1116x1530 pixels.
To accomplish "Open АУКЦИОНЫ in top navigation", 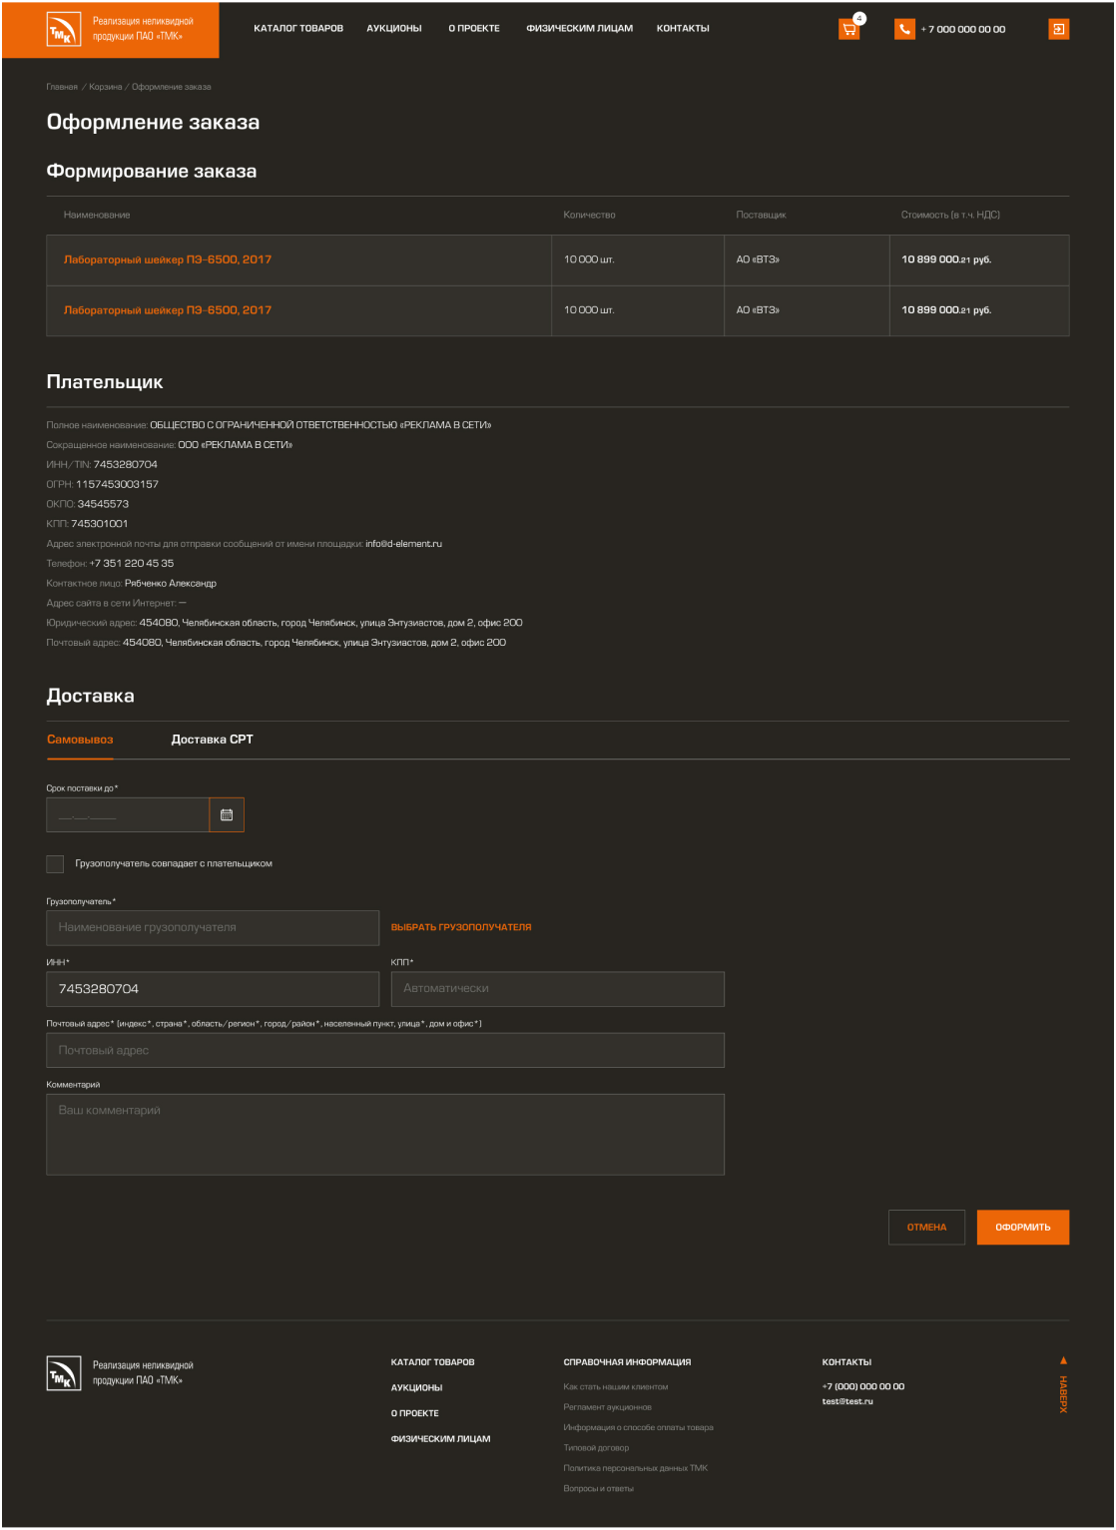I will tap(394, 29).
